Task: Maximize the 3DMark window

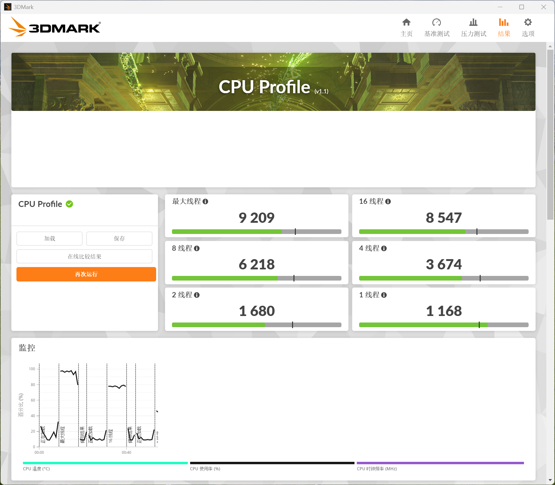Action: [x=521, y=7]
